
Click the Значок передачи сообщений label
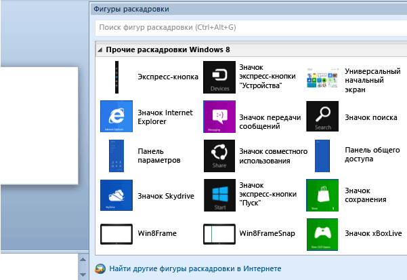tap(270, 122)
